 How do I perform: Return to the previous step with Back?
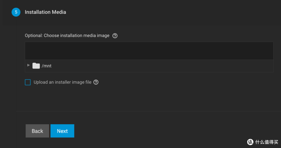pyautogui.click(x=37, y=131)
